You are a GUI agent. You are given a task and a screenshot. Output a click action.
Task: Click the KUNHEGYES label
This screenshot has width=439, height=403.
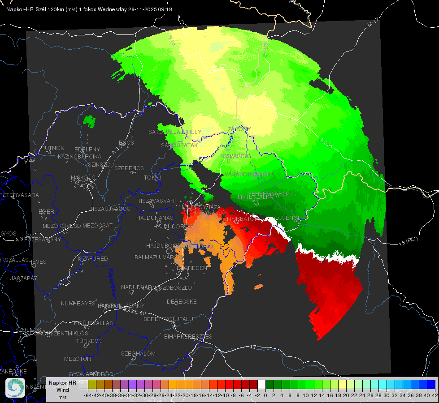(x=78, y=304)
